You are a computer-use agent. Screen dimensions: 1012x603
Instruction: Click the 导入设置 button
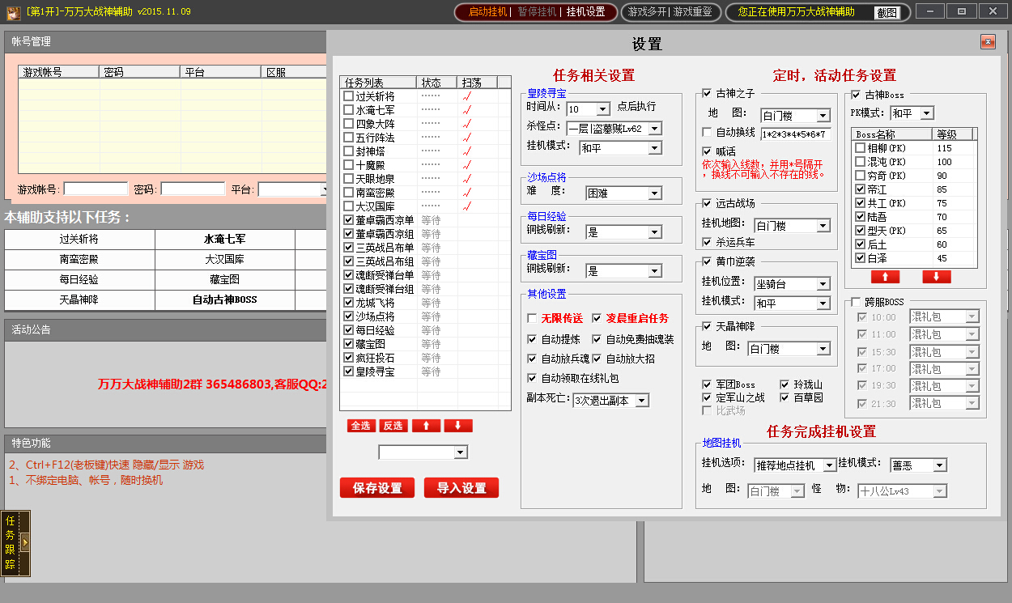tap(461, 488)
